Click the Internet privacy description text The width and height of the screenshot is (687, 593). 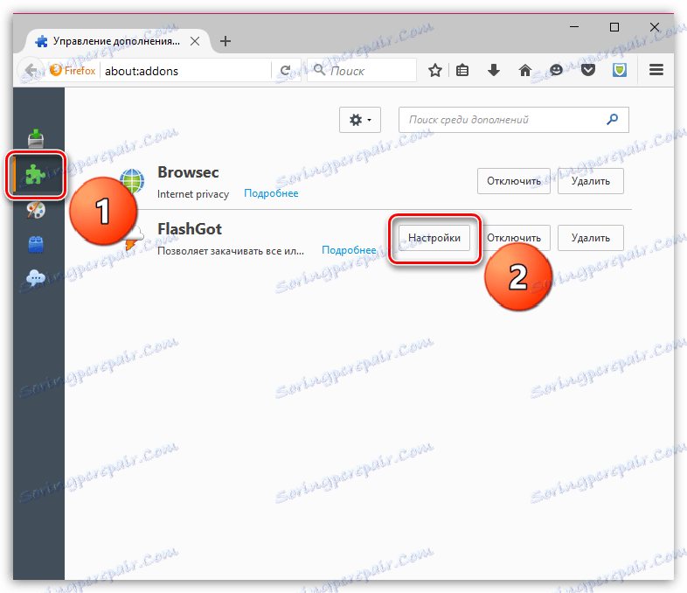point(193,194)
